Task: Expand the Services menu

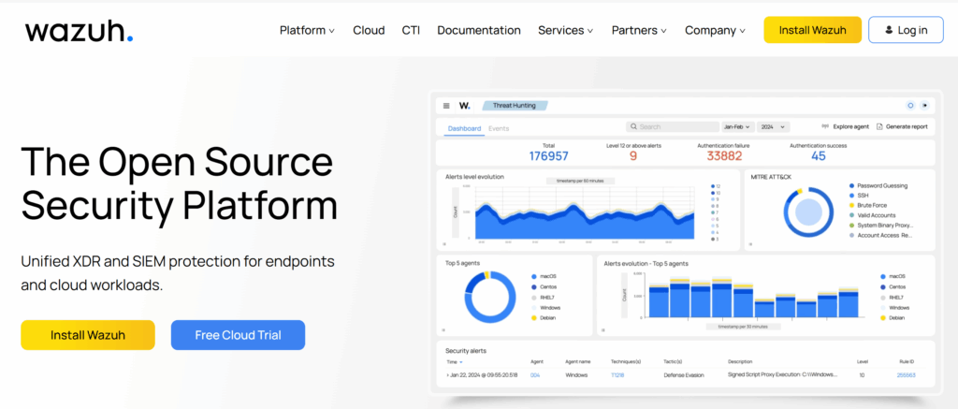Action: point(566,31)
